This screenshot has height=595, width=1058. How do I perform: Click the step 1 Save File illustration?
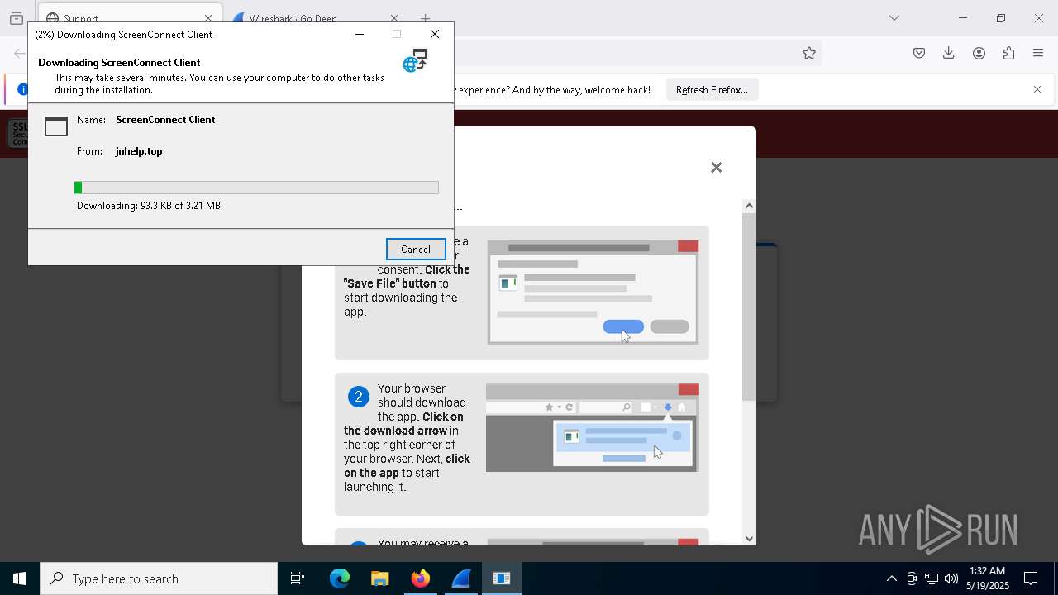pyautogui.click(x=593, y=292)
